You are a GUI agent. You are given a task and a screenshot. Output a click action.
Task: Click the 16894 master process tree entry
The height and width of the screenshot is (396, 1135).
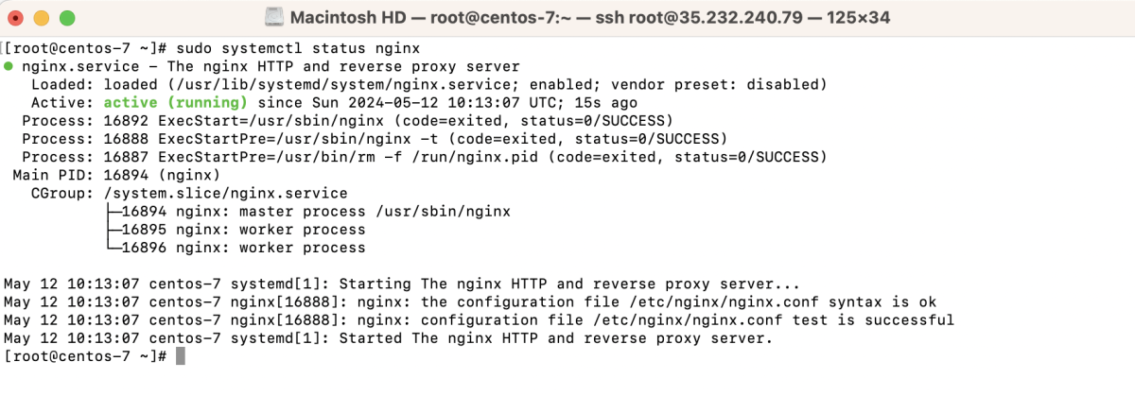310,211
